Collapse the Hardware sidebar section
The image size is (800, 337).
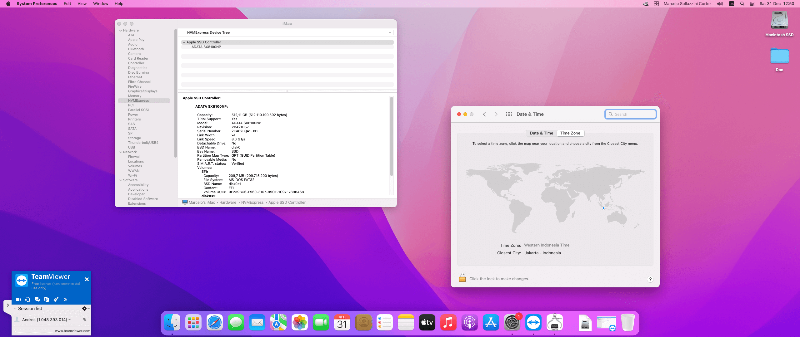pyautogui.click(x=121, y=31)
